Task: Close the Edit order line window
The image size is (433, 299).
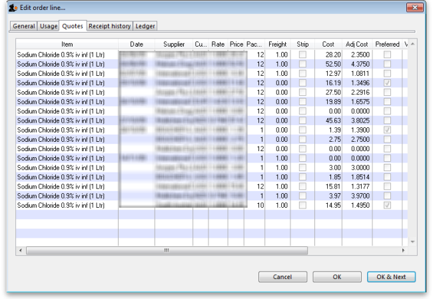Action: click(x=413, y=7)
